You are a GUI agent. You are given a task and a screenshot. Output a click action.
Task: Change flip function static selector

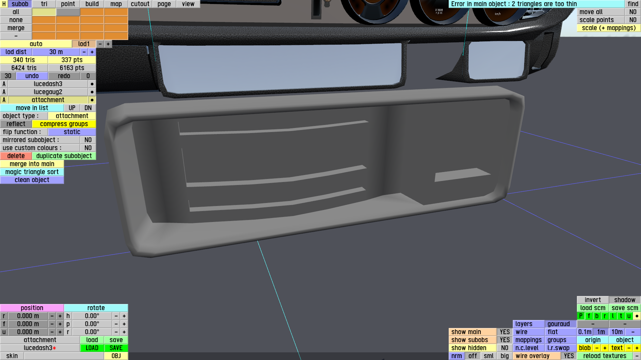coord(72,132)
